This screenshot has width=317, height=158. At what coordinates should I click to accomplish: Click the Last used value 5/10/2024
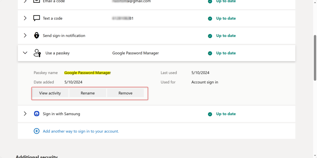tap(200, 72)
